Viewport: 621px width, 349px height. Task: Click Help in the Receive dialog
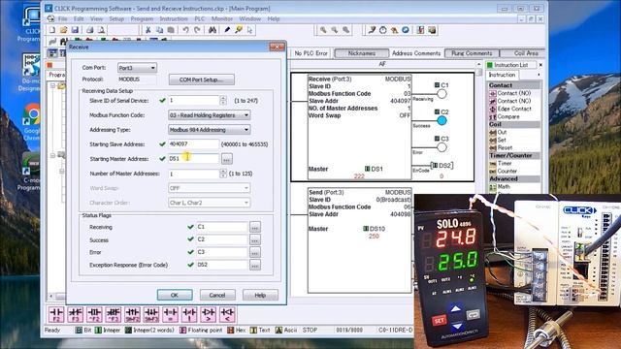260,295
